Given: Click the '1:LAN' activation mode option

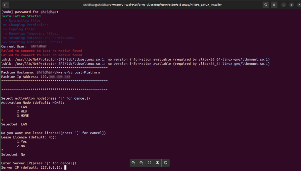Looking at the screenshot, I should (x=22, y=107).
